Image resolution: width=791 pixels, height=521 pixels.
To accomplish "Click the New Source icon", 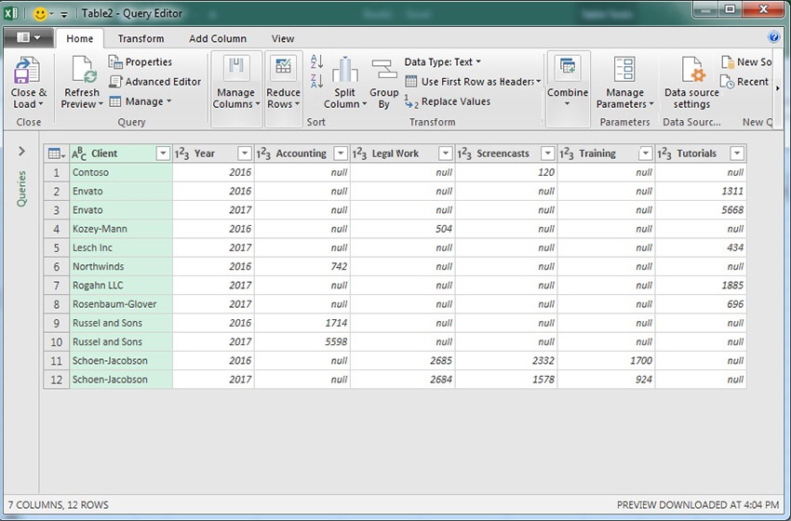I will [x=728, y=62].
